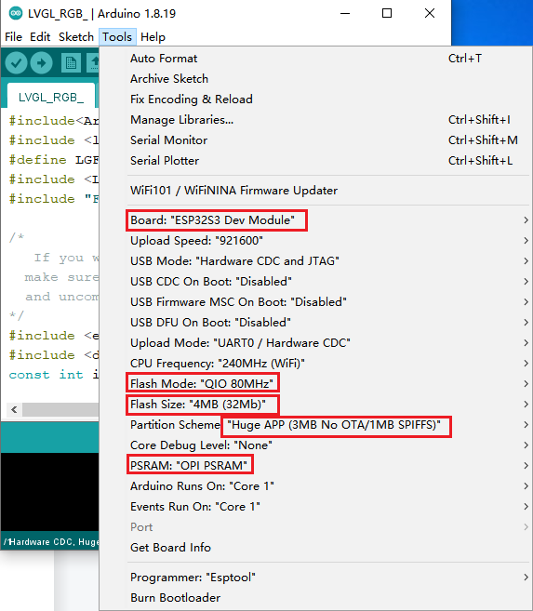533x611 pixels.
Task: Open the Help menu
Action: (x=153, y=37)
